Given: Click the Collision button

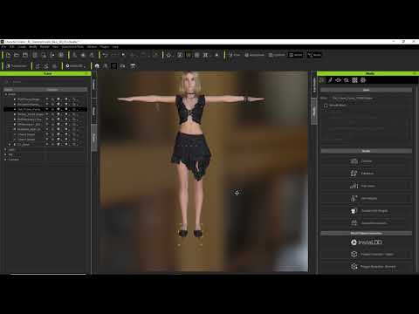Looking at the screenshot, I should (366, 174).
